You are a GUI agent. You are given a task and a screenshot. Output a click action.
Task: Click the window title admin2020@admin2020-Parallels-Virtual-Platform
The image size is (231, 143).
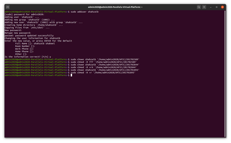click(x=115, y=7)
